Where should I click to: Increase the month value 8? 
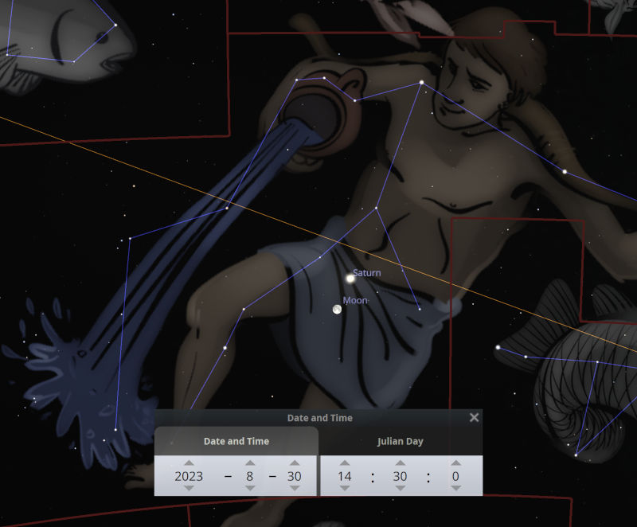[250, 463]
